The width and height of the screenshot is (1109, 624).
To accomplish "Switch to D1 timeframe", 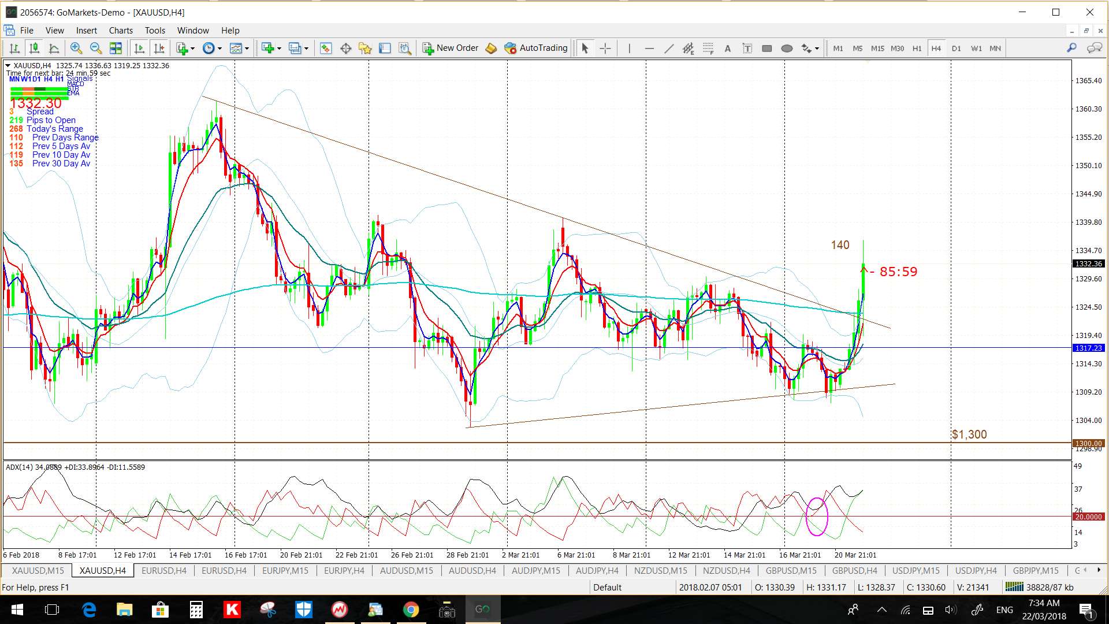I will (x=957, y=49).
